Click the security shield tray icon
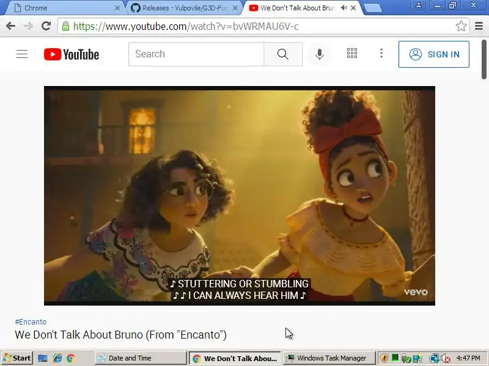 tap(385, 359)
